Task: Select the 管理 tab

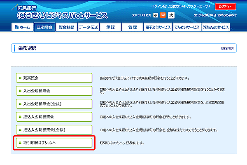Action: click(132, 27)
